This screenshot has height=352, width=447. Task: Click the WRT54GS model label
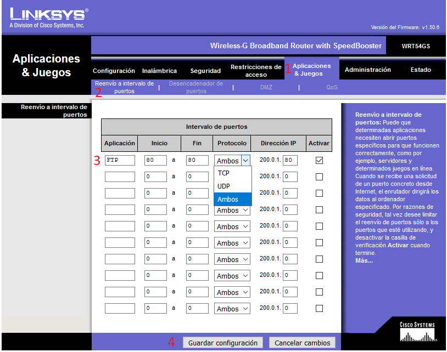pos(416,46)
